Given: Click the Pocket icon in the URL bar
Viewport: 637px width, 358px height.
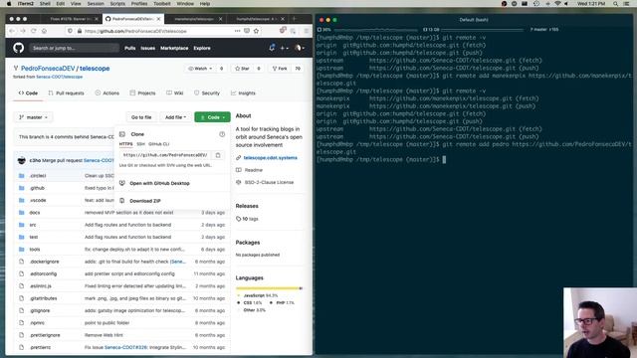Looking at the screenshot, I should (x=247, y=31).
